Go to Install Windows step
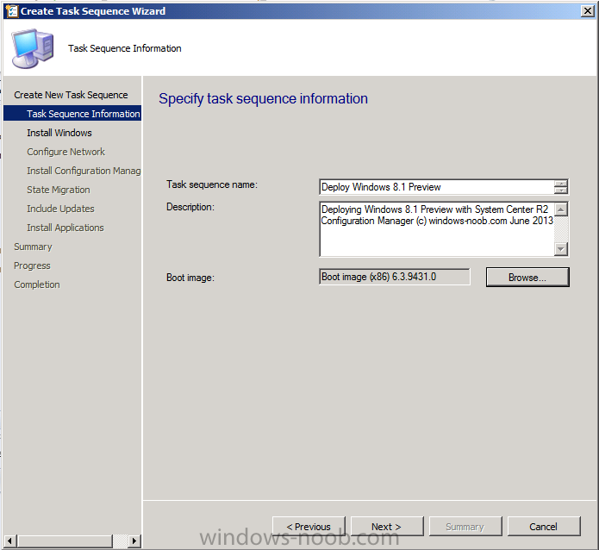The image size is (599, 550). point(59,133)
